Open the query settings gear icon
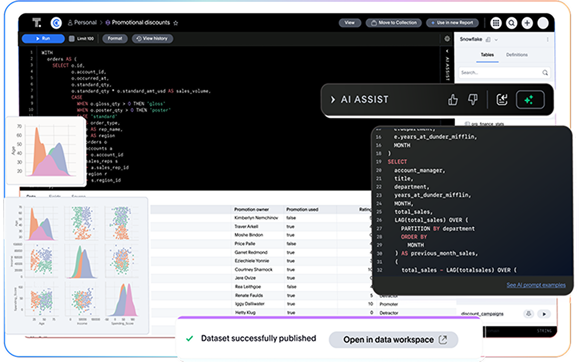Screen dimensions: 579x362 (447, 39)
